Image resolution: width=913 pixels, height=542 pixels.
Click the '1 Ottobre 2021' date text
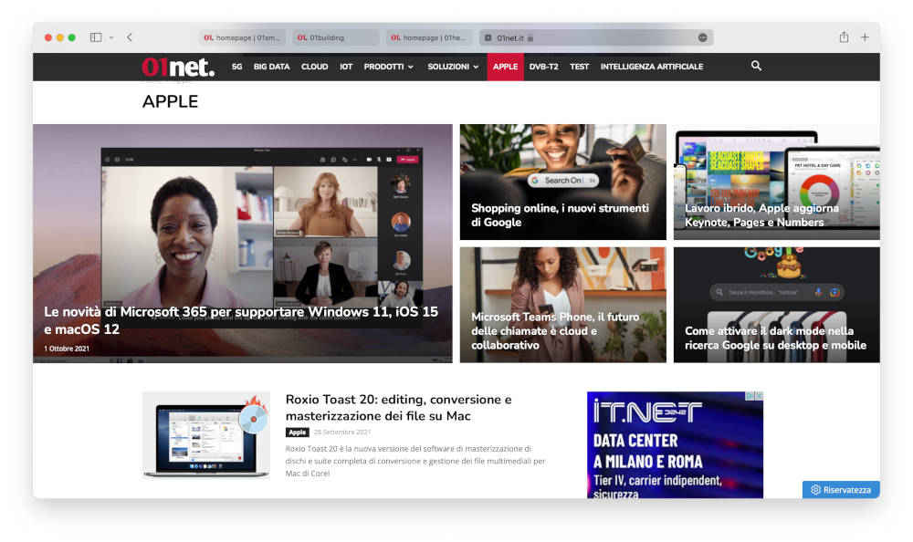[67, 349]
